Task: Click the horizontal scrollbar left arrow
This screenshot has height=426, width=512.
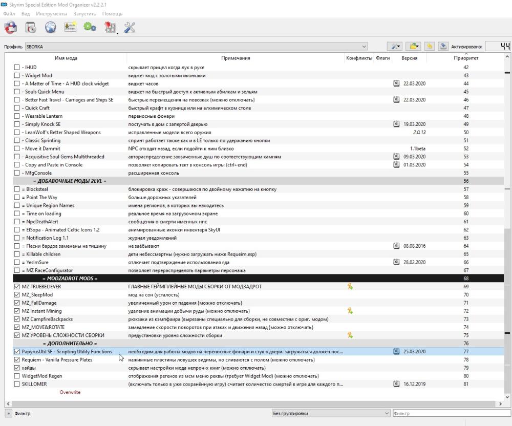Action: tap(8, 404)
